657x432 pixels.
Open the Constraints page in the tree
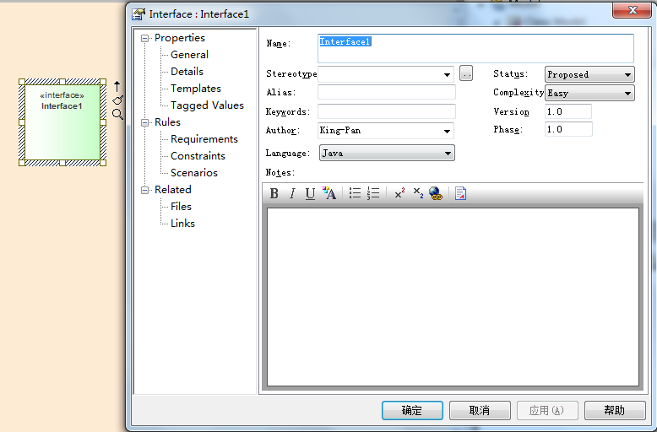[x=198, y=156]
